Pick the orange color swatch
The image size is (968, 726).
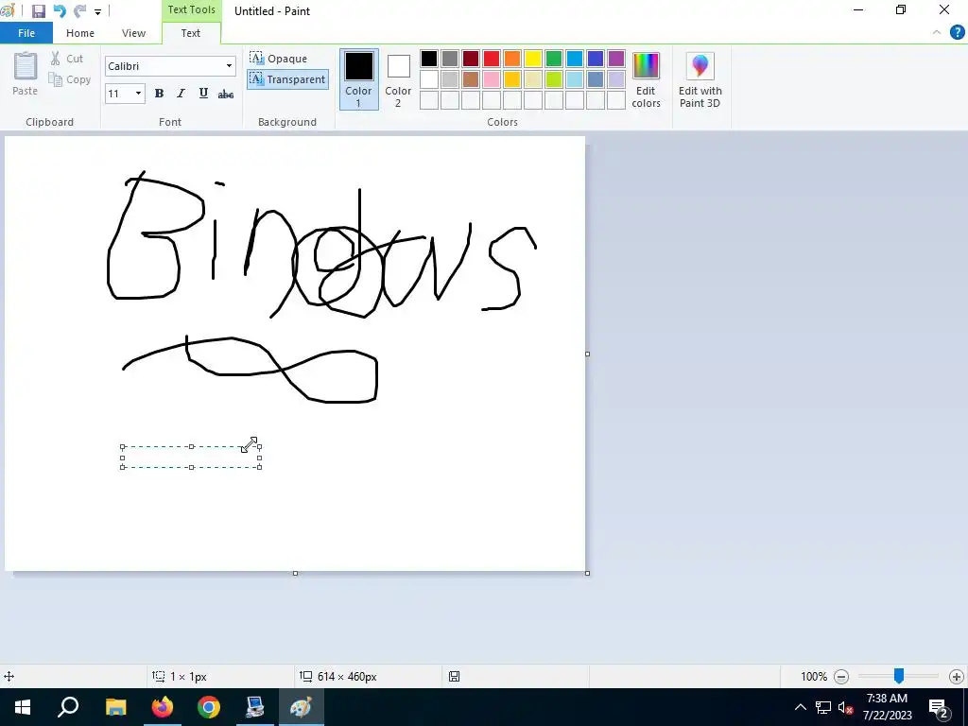512,59
